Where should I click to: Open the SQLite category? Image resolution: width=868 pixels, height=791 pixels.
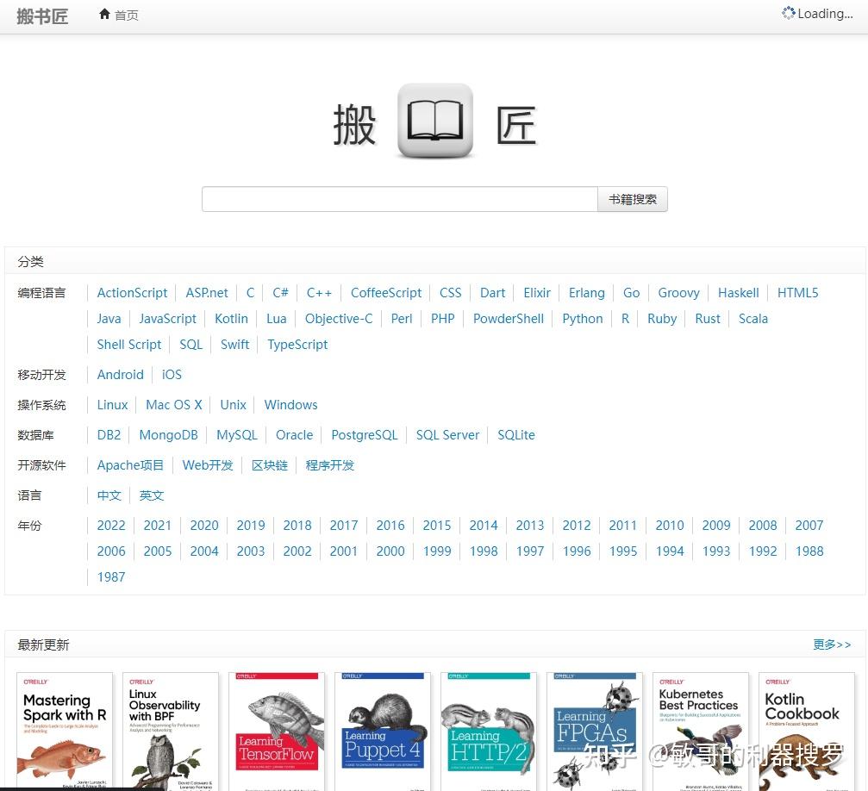pos(516,435)
